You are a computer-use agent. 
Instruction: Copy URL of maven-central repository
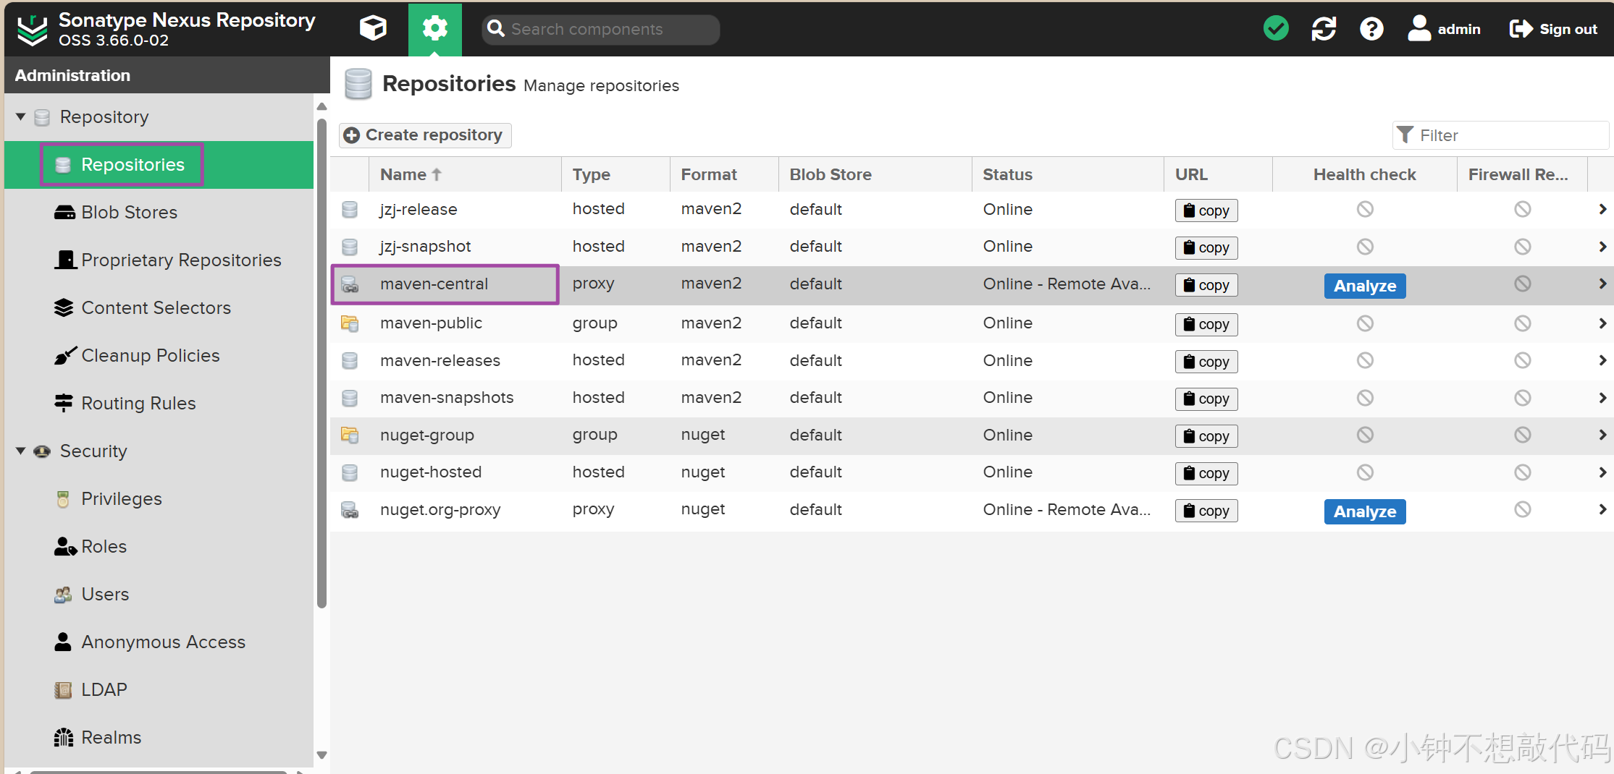pyautogui.click(x=1206, y=285)
